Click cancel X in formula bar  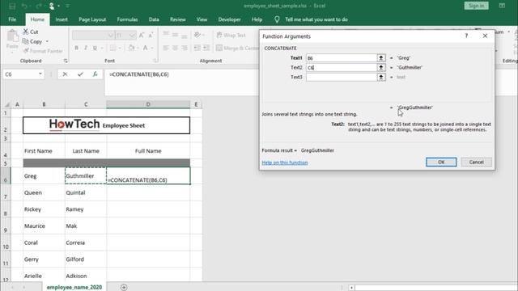coord(65,74)
